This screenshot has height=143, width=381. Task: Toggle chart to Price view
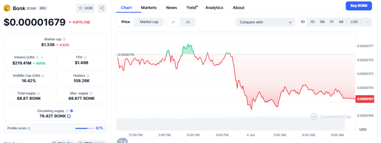click(126, 22)
